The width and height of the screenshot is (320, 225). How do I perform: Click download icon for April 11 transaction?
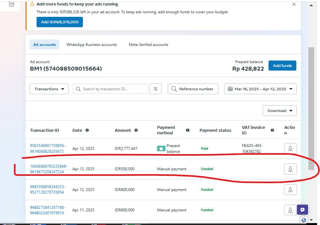(x=290, y=210)
